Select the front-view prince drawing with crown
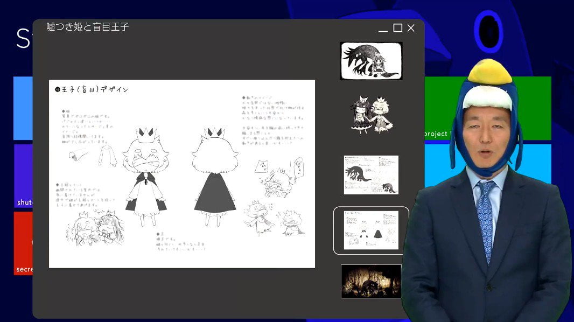The height and width of the screenshot is (322, 574). tap(146, 177)
